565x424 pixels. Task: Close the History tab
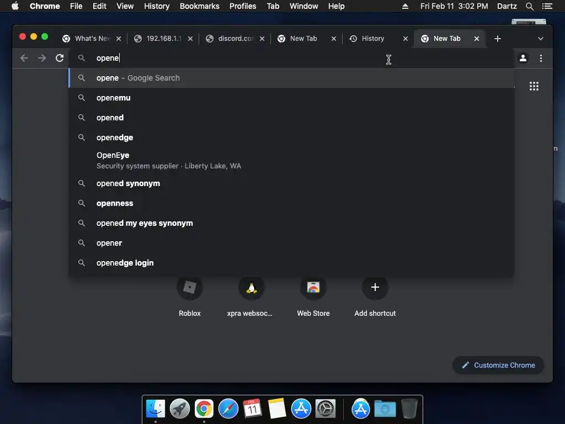(406, 39)
